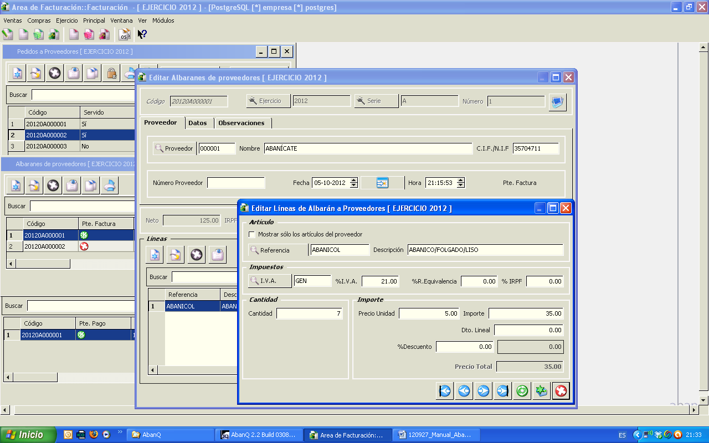Viewport: 709px width, 443px height.
Task: Open the Módulos menu
Action: click(163, 20)
